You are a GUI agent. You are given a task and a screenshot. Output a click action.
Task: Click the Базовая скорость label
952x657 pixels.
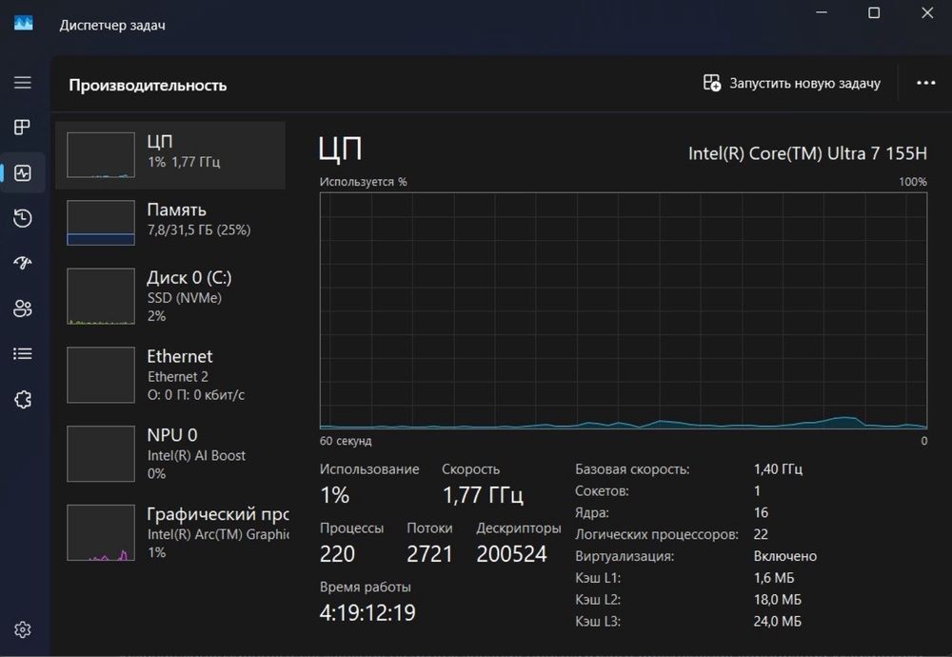[x=632, y=468]
